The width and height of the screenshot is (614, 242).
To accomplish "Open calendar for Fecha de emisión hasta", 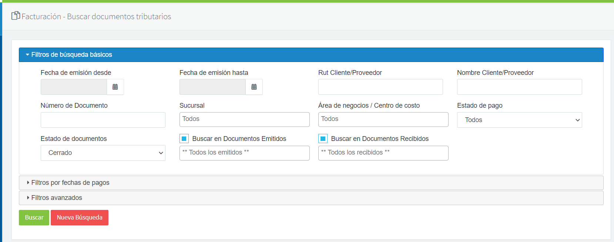I will pos(254,87).
